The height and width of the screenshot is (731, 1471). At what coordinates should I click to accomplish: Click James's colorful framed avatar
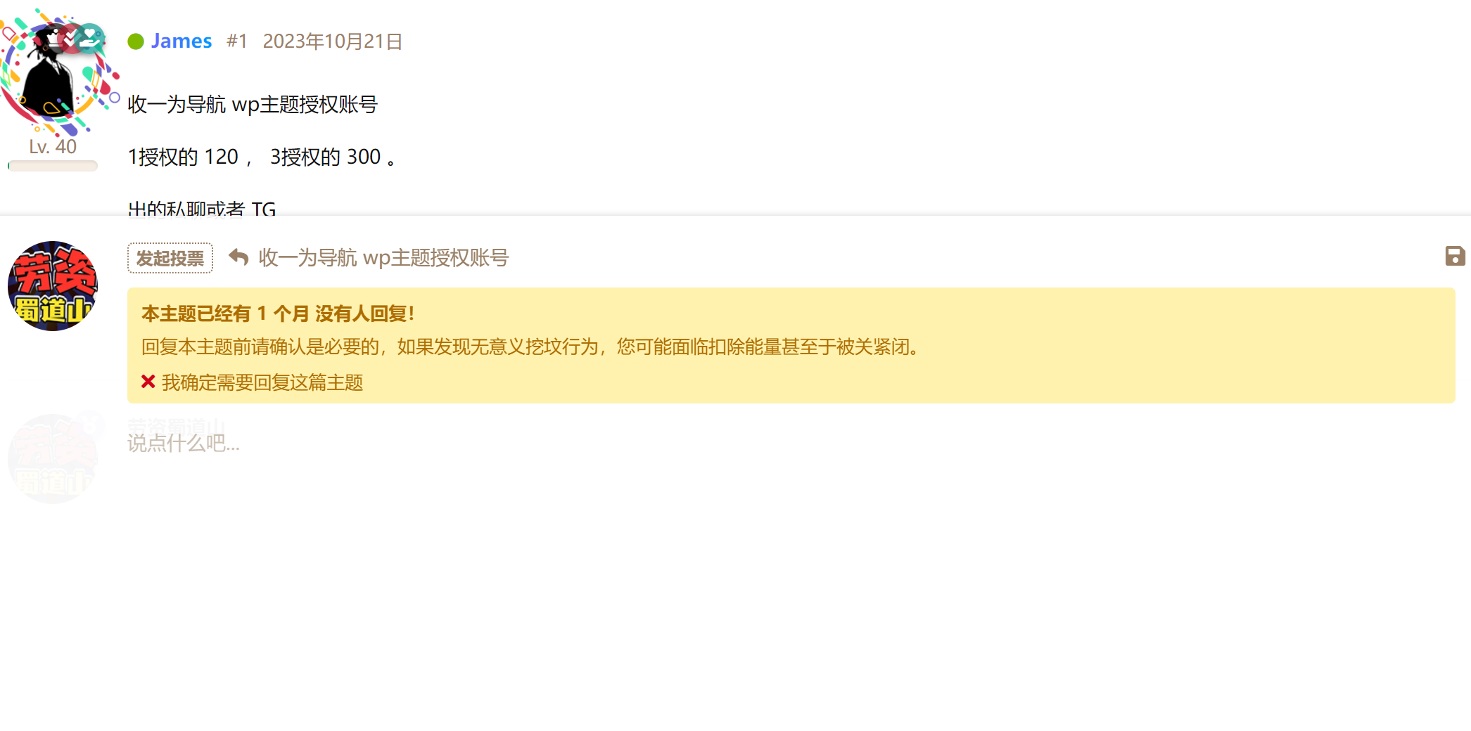coord(55,72)
